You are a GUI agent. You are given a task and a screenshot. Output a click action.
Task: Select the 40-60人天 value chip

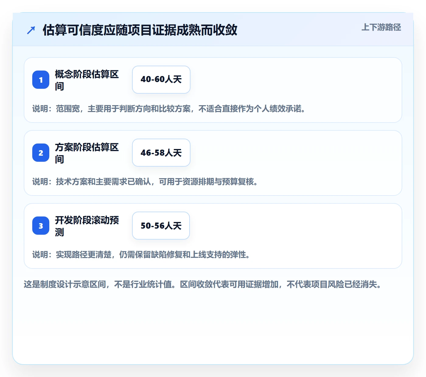pyautogui.click(x=161, y=80)
